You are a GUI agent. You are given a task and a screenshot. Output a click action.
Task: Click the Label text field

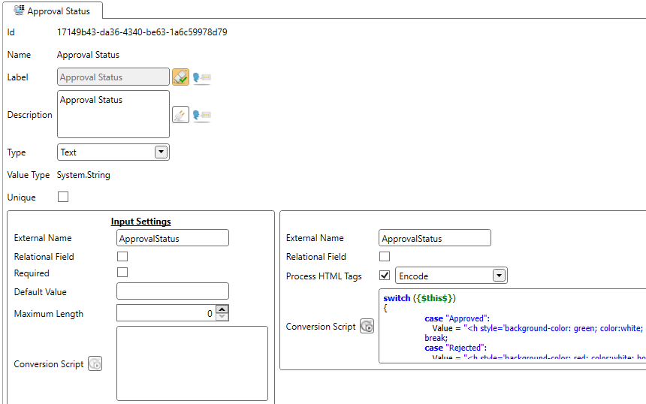(x=113, y=77)
